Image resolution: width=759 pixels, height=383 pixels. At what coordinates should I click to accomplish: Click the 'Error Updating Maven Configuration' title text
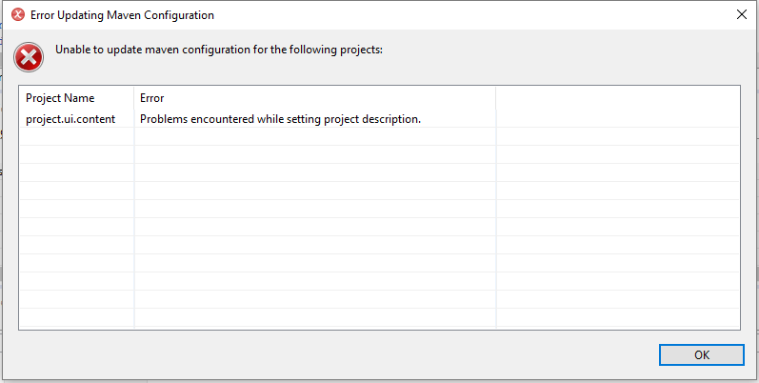coord(122,15)
